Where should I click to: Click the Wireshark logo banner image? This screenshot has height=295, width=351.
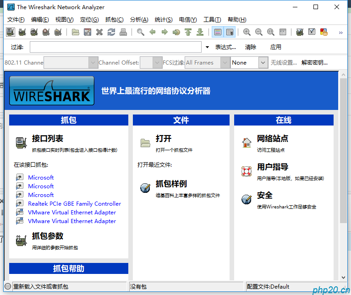click(x=52, y=91)
